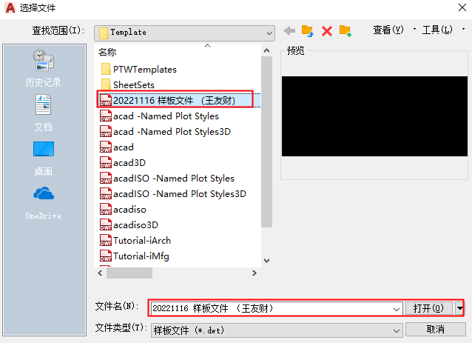The image size is (472, 343).
Task: Click the 取消 cancel button
Action: [435, 329]
